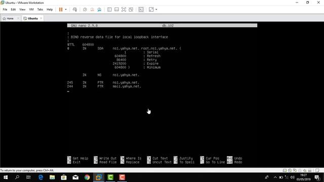Viewport: 324px width, 182px height.
Task: Click the printer device status icon
Action: 300,170
